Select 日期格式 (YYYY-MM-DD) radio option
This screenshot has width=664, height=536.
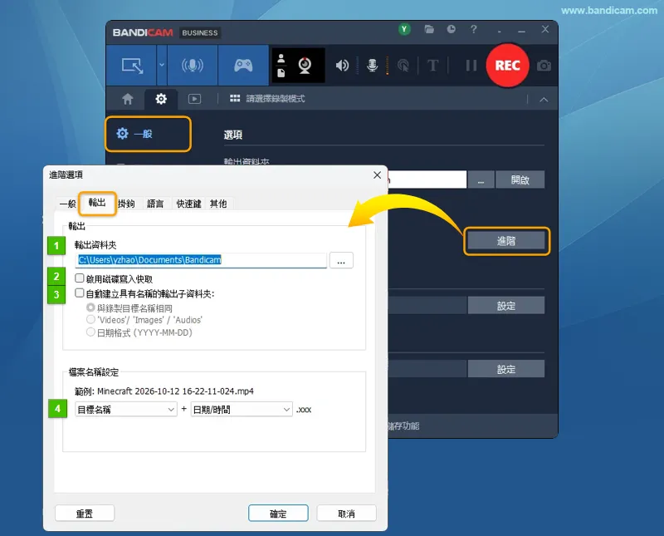click(x=90, y=332)
